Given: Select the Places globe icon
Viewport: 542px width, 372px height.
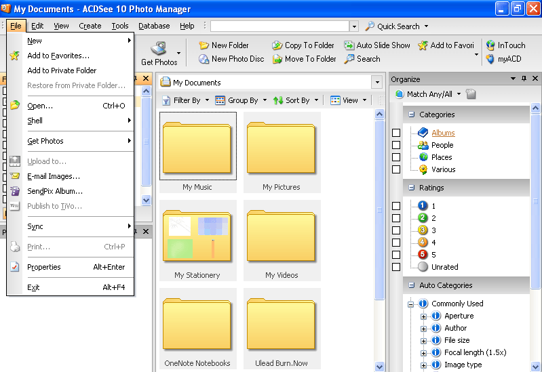Looking at the screenshot, I should 423,157.
